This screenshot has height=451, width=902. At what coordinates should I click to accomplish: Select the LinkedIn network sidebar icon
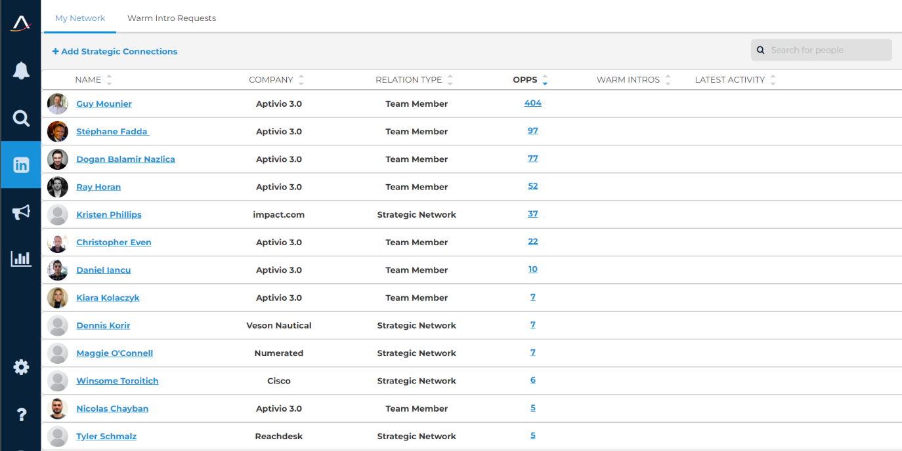[21, 165]
